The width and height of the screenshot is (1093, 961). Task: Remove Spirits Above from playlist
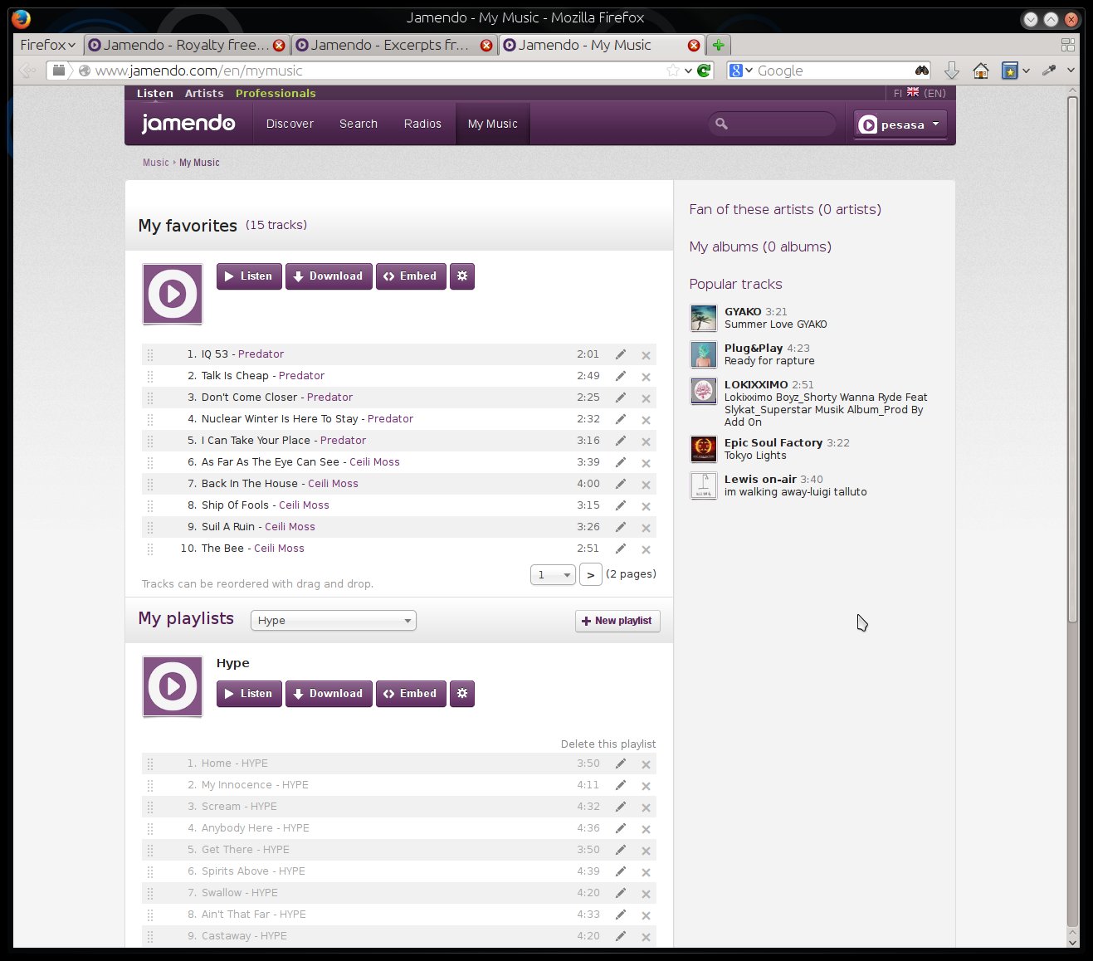point(646,872)
